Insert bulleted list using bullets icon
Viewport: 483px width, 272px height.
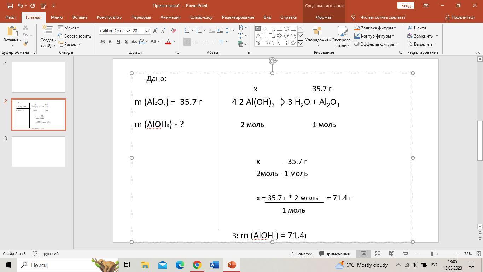click(x=187, y=30)
